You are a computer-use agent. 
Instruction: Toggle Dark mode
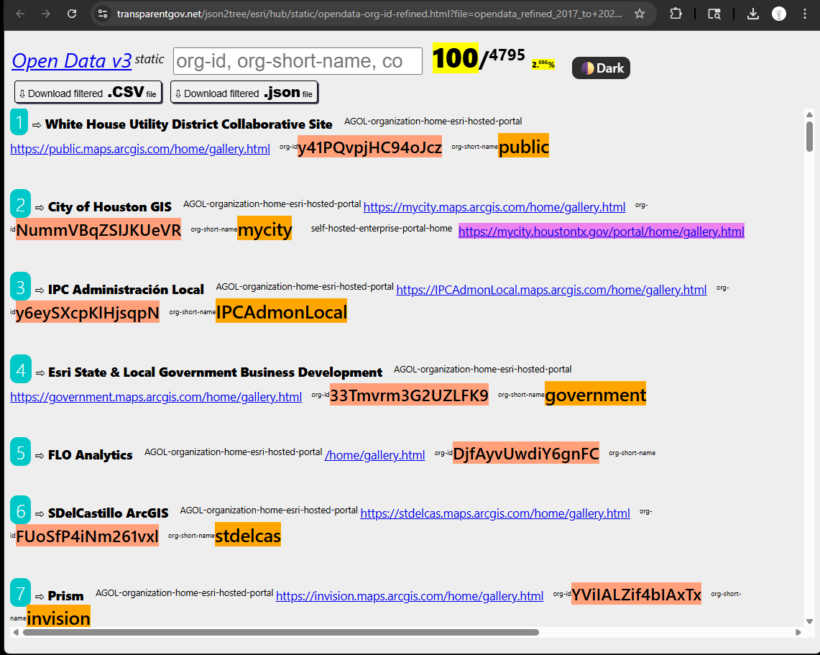pyautogui.click(x=601, y=68)
